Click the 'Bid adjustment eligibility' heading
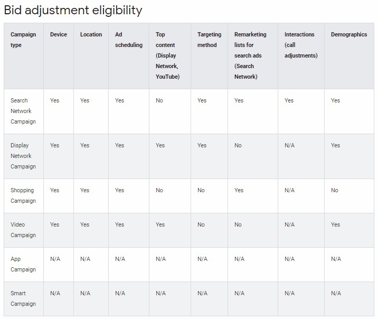This screenshot has width=378, height=319. 73,10
